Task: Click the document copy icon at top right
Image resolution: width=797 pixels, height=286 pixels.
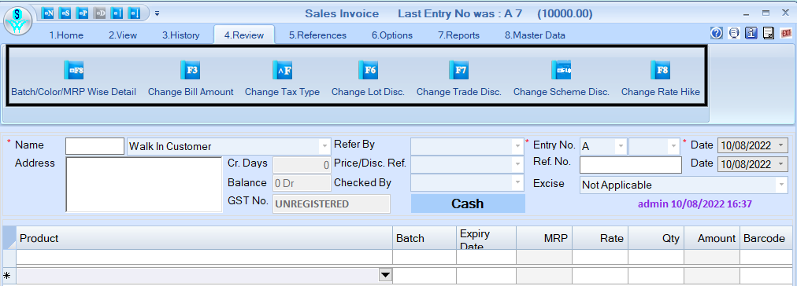Action: (769, 34)
